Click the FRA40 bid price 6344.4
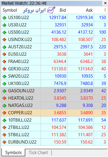108x157 pixels. click(60, 62)
